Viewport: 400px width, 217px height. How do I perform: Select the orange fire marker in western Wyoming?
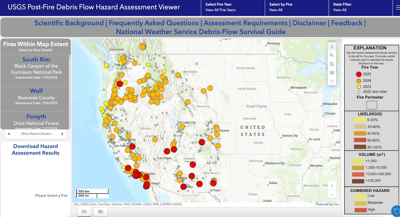point(188,102)
